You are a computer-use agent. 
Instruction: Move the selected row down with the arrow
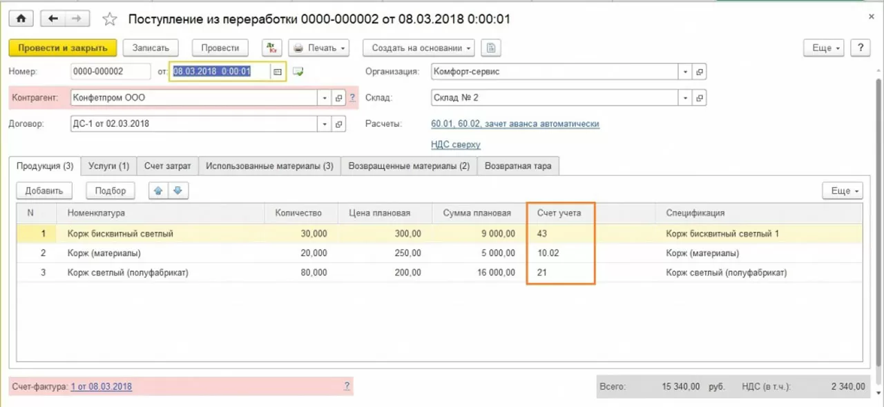[x=177, y=190]
